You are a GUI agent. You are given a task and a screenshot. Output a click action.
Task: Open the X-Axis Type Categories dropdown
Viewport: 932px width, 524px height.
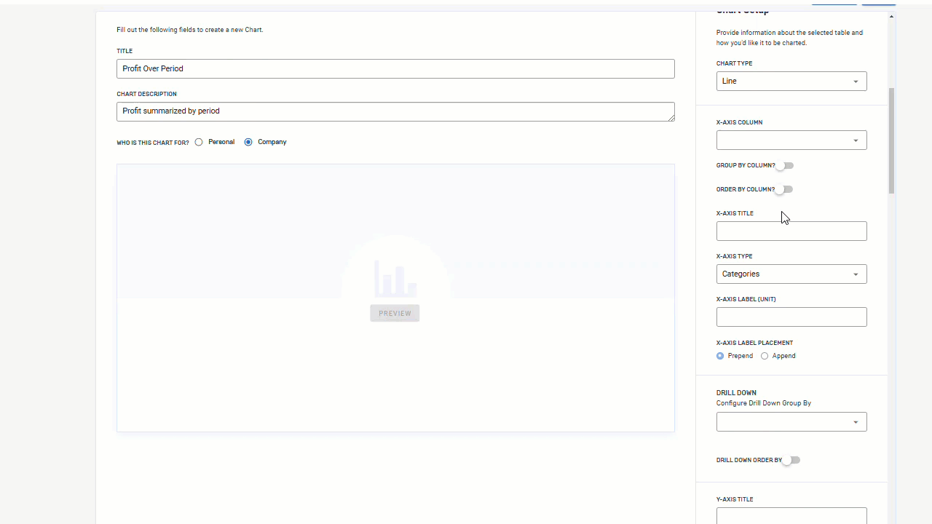[791, 274]
